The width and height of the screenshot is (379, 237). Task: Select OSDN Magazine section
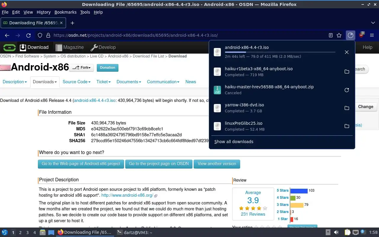pos(70,47)
